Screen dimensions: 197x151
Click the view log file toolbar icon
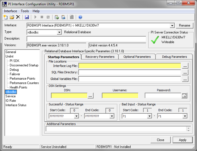click(63, 17)
